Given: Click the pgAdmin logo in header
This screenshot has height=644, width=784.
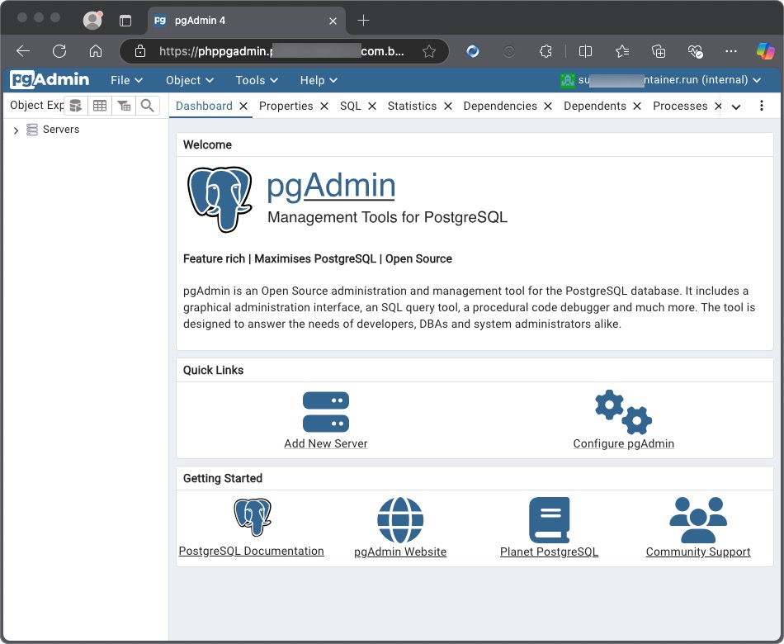Looking at the screenshot, I should pos(50,79).
